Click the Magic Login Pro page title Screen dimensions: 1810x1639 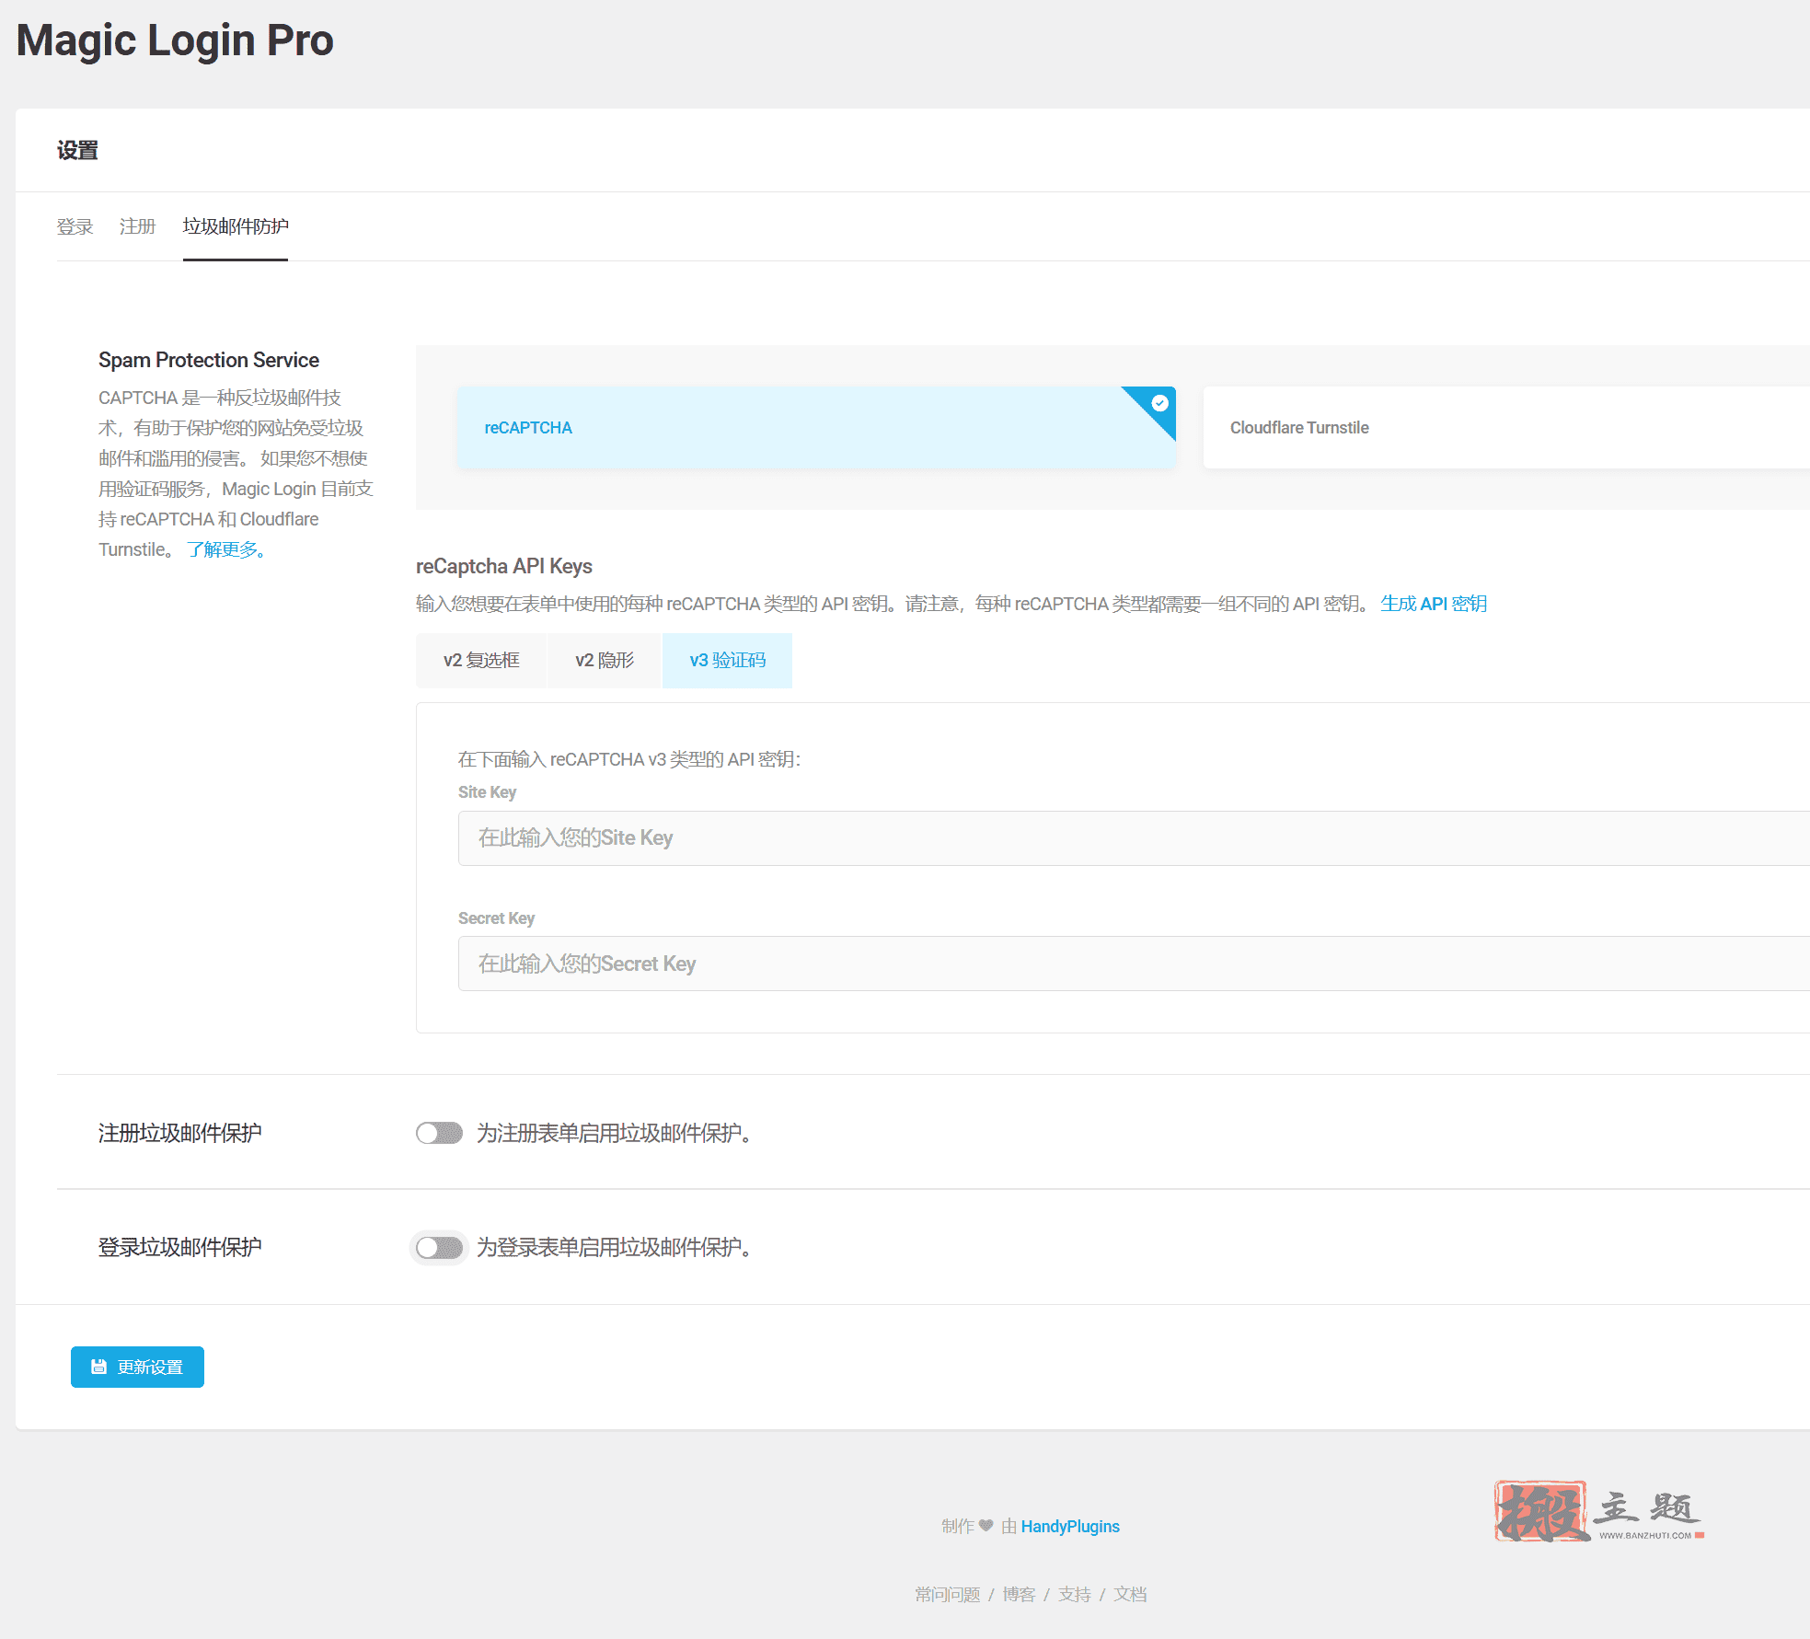click(175, 40)
